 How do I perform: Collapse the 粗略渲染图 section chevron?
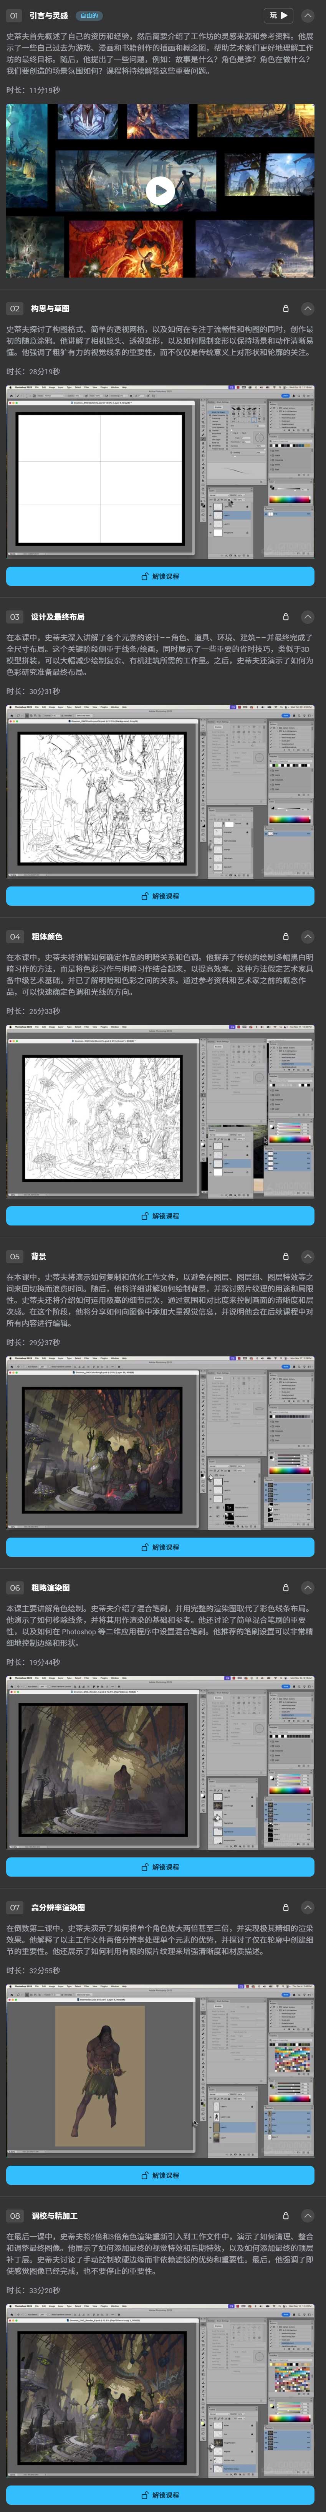pos(308,1588)
